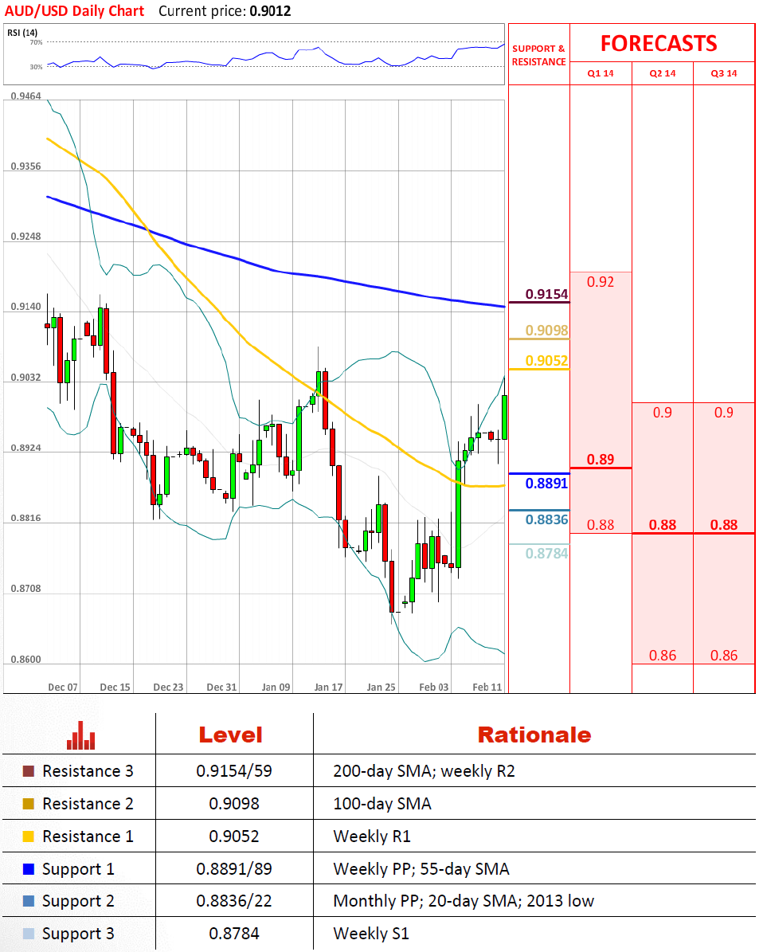Click the Level column header
The height and width of the screenshot is (952, 763).
pyautogui.click(x=231, y=735)
